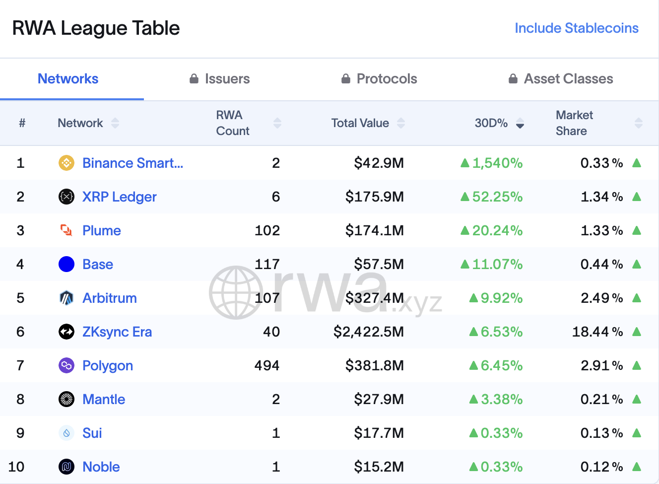Switch to the Issuers tab
The height and width of the screenshot is (484, 659).
click(x=220, y=79)
